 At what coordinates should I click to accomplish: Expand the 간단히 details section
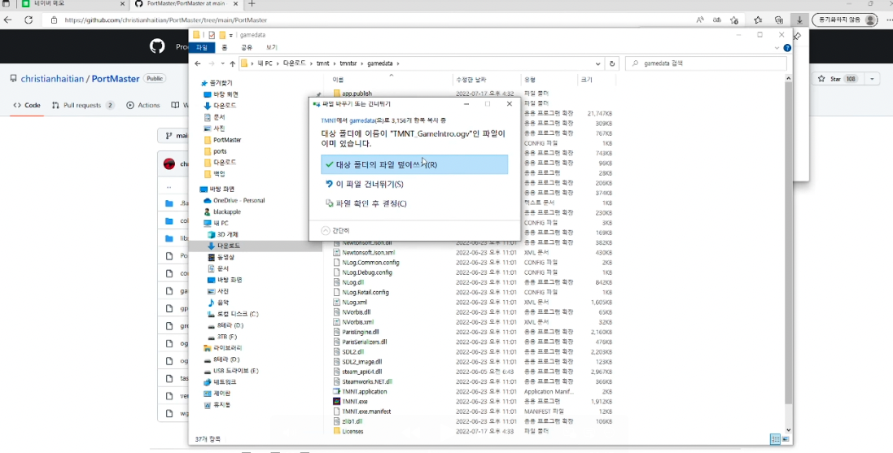(x=335, y=230)
